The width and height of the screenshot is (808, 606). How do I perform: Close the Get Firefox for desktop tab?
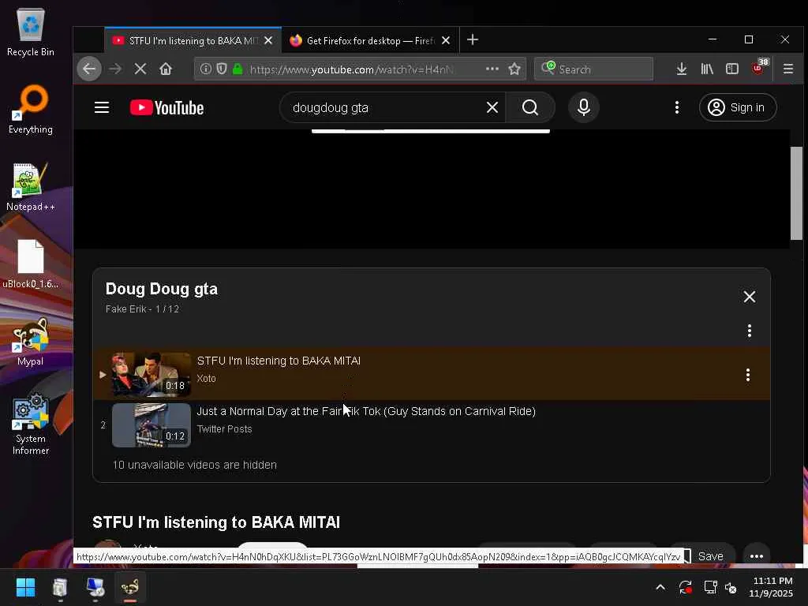[446, 40]
